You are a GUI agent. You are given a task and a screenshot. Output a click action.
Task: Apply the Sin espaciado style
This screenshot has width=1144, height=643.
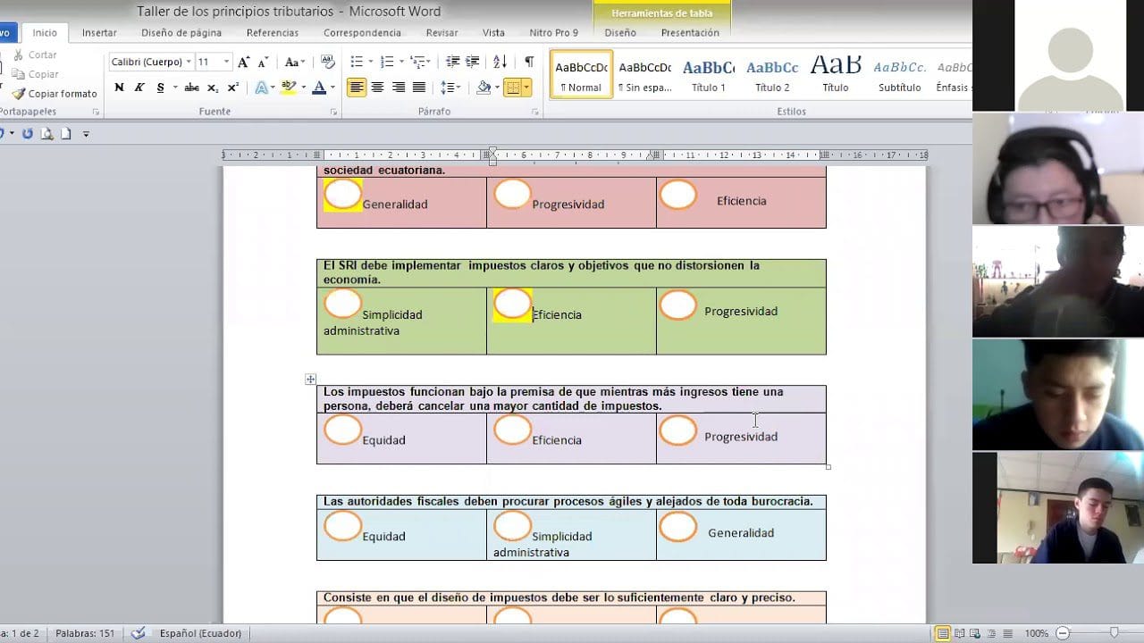point(645,74)
